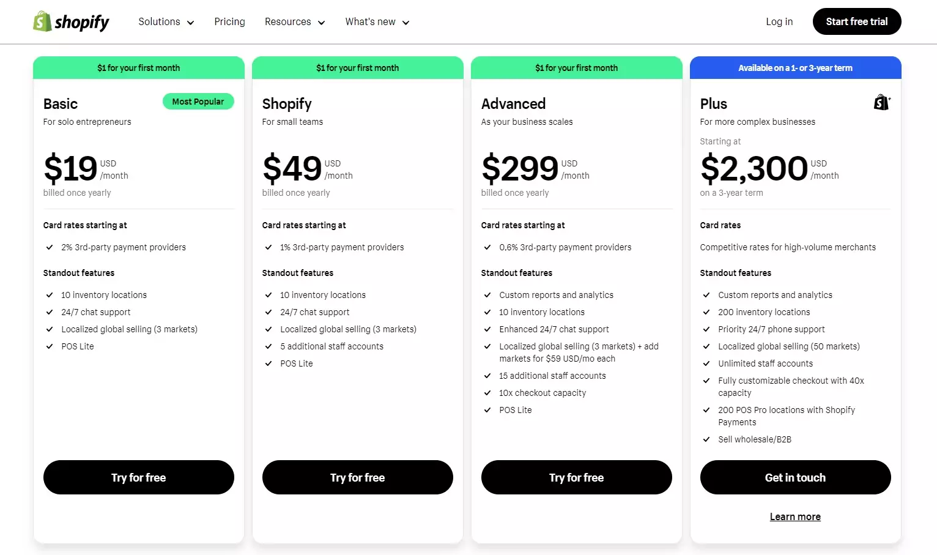This screenshot has width=937, height=555.
Task: Click checkmark beside Basic's POS Lite
Action: [x=50, y=346]
